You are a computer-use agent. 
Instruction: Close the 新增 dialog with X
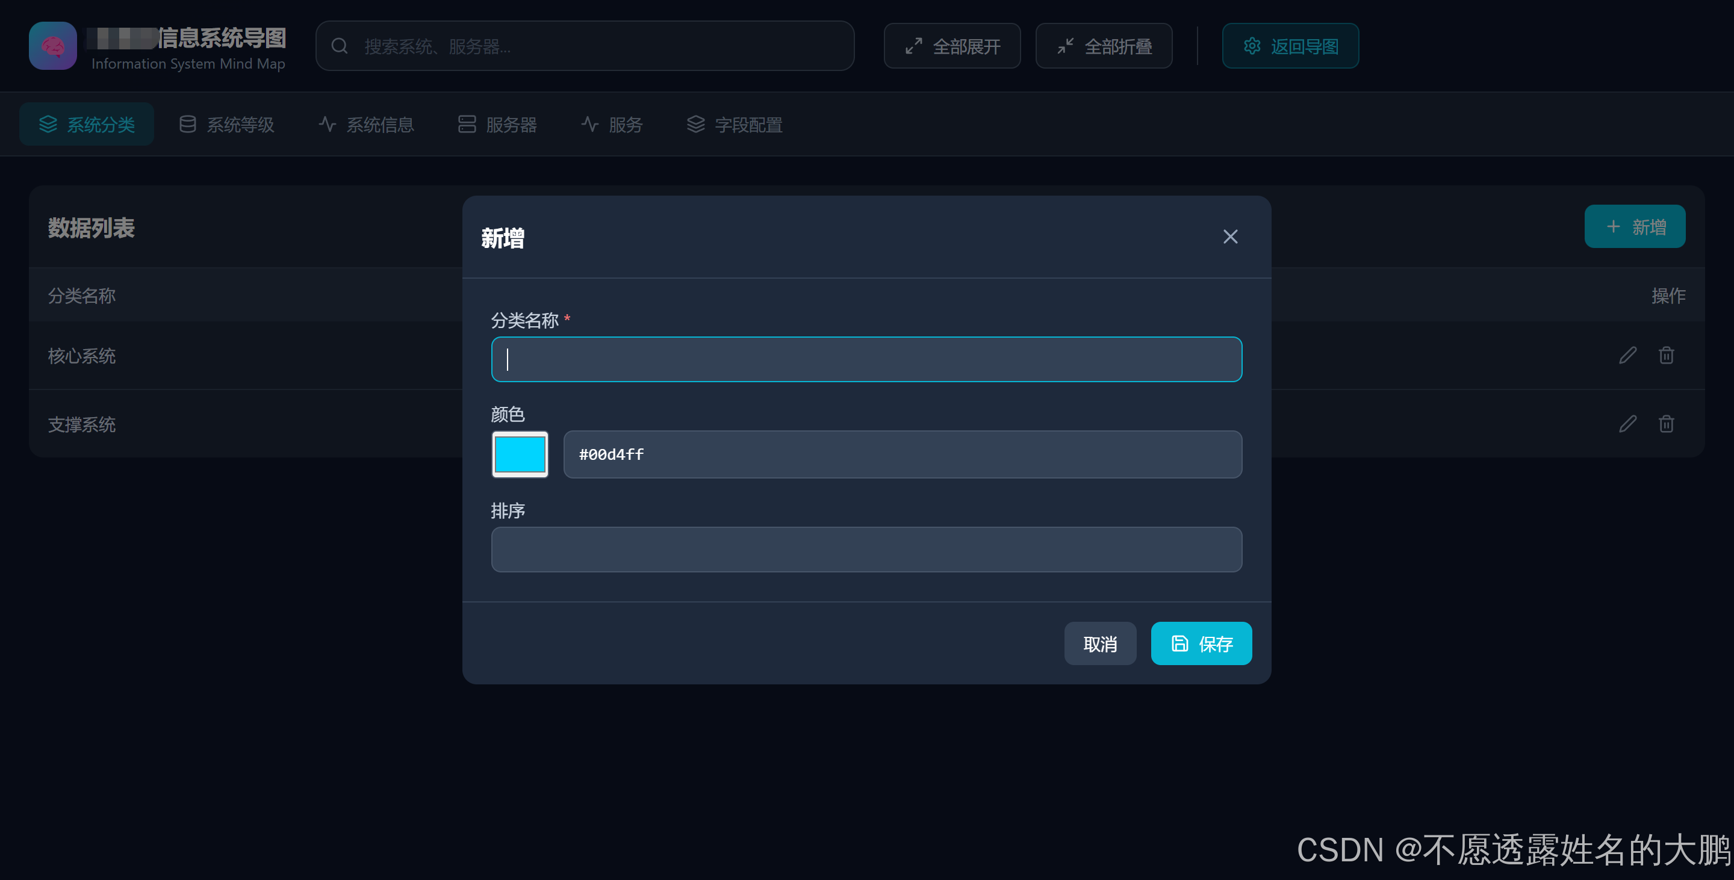pyautogui.click(x=1230, y=237)
